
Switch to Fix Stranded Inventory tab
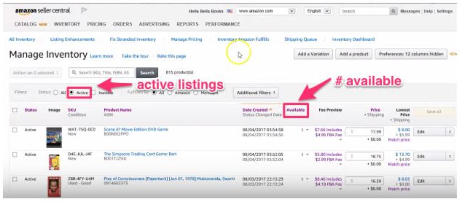pos(133,39)
